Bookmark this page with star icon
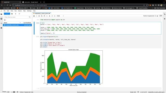Viewport: 166px width, 93px height. (x=147, y=5)
